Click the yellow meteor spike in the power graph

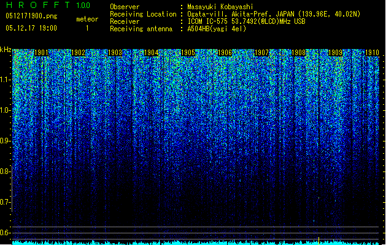click(x=318, y=241)
